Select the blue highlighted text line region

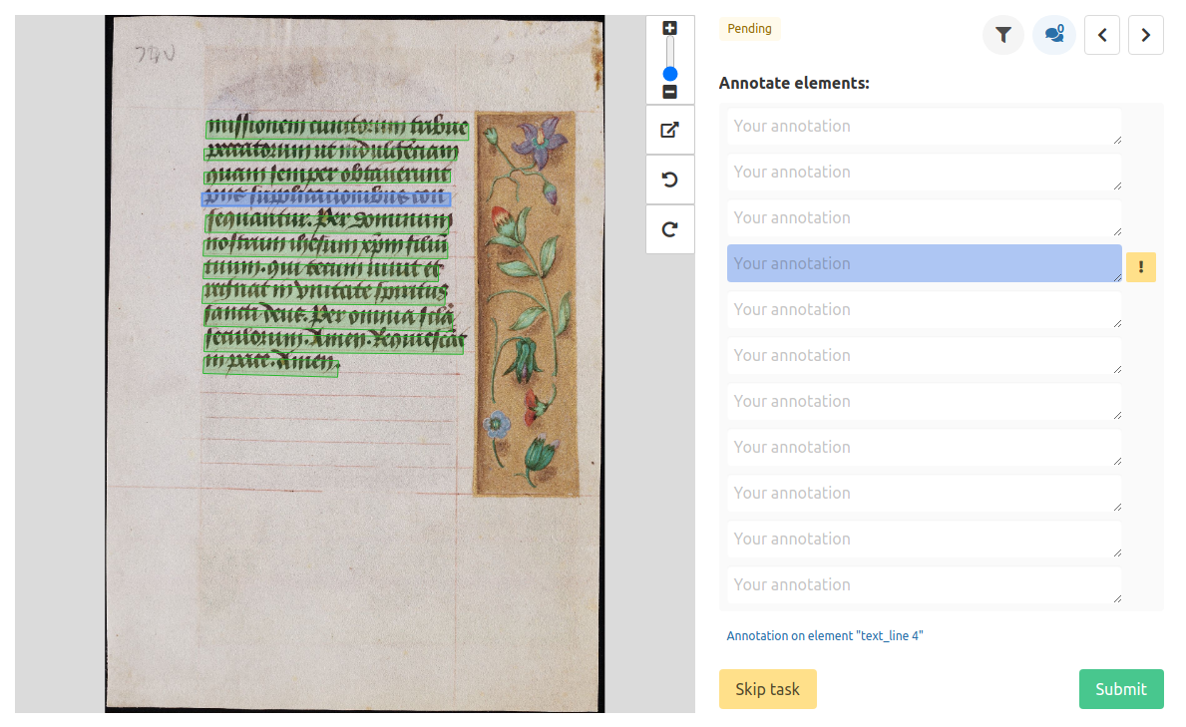point(326,199)
